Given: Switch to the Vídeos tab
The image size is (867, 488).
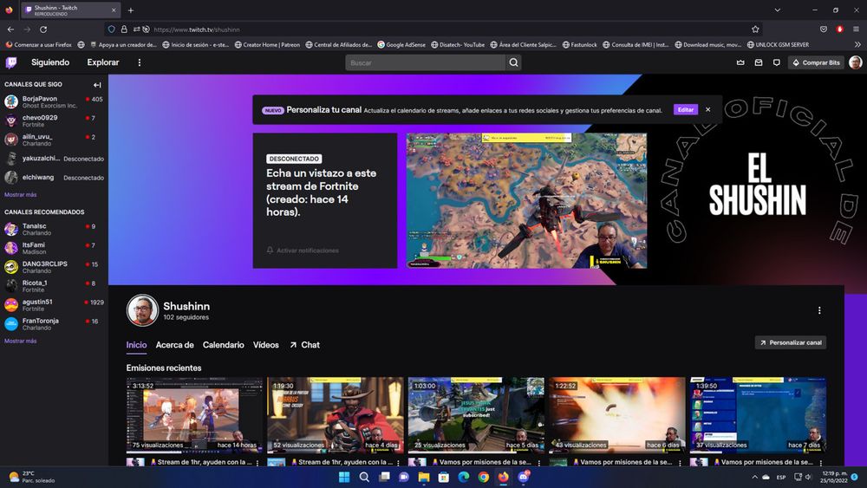Looking at the screenshot, I should (266, 345).
